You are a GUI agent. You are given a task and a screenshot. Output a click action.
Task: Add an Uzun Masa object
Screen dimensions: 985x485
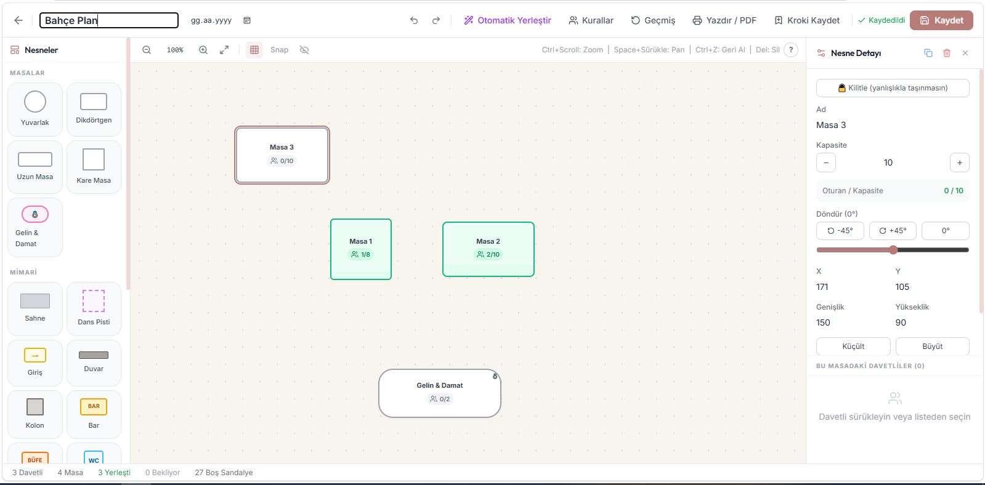click(x=35, y=167)
